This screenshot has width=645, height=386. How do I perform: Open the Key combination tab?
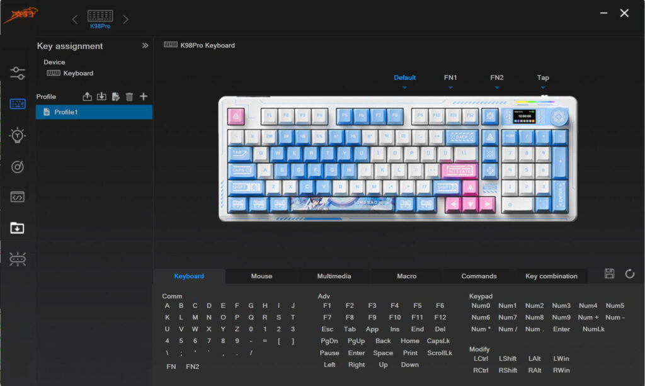pyautogui.click(x=551, y=276)
